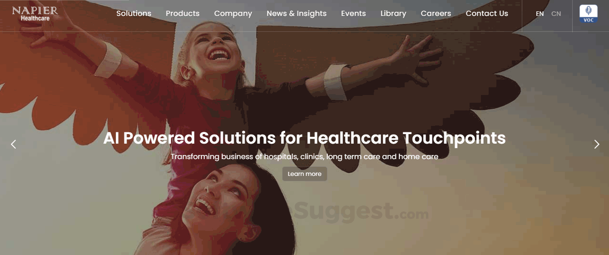Open News & Insights menu item
This screenshot has height=255, width=609.
click(x=297, y=14)
